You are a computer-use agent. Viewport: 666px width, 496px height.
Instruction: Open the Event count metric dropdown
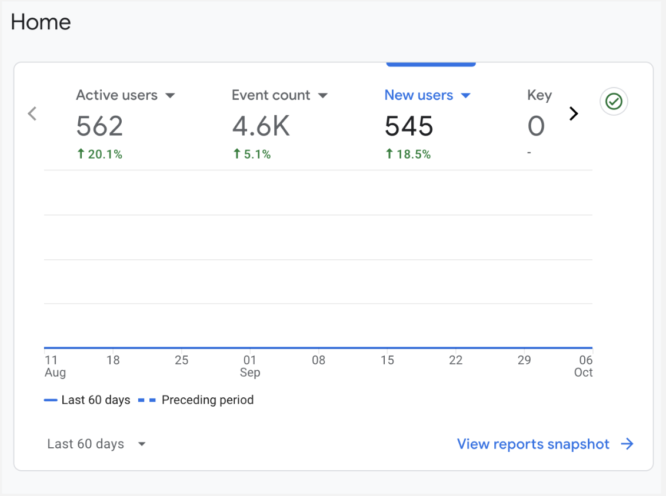322,95
